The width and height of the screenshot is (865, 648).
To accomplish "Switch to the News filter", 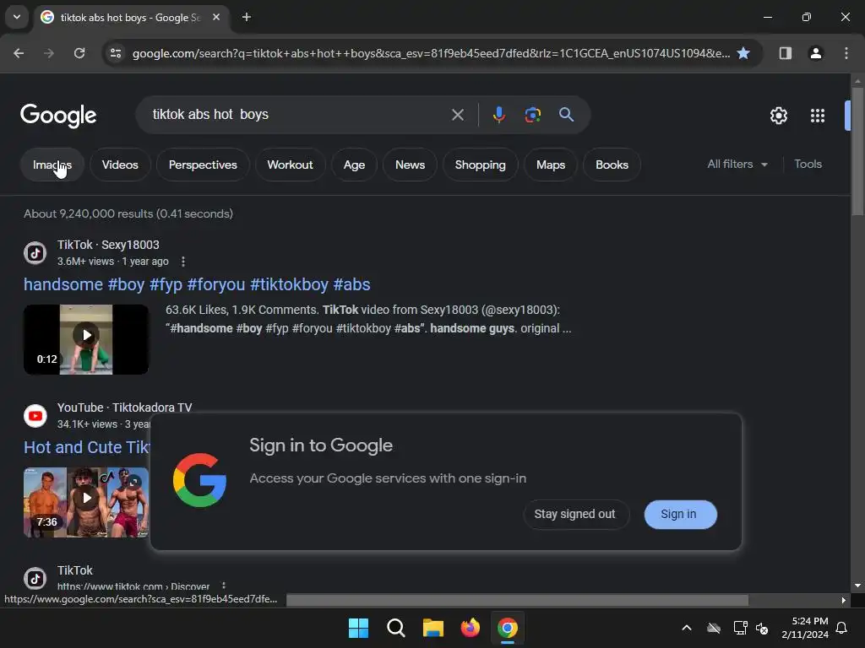I will pos(410,165).
